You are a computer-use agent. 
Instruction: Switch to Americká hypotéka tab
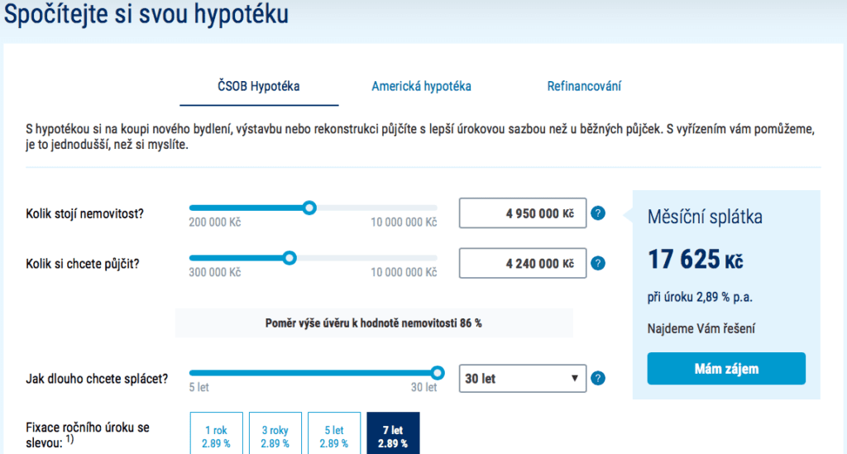click(421, 86)
